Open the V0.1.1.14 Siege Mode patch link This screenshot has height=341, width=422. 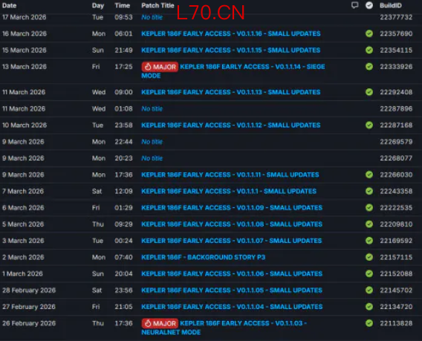[233, 71]
